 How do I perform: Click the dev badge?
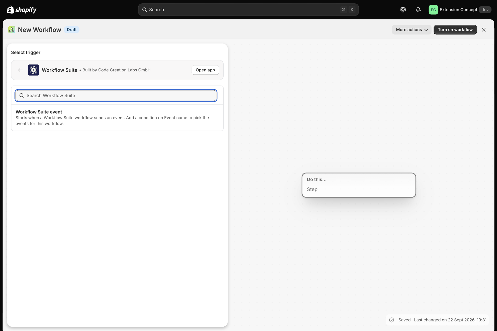coord(485,10)
